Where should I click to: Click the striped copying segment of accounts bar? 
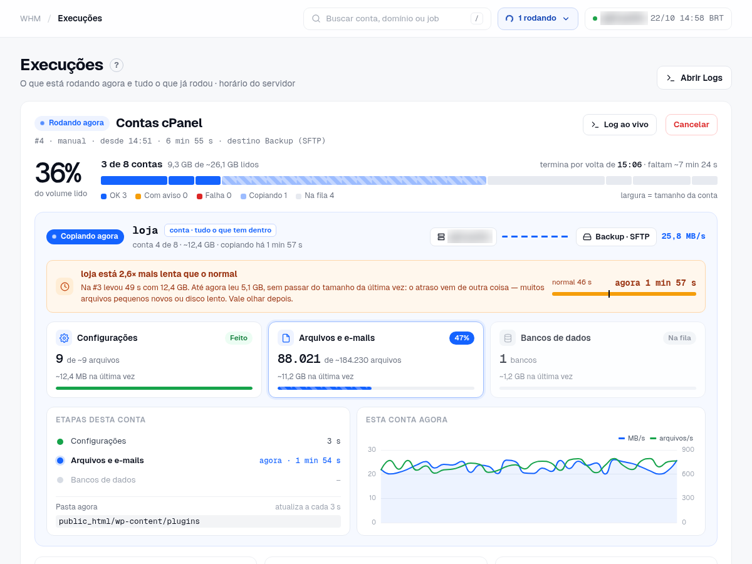click(x=354, y=180)
